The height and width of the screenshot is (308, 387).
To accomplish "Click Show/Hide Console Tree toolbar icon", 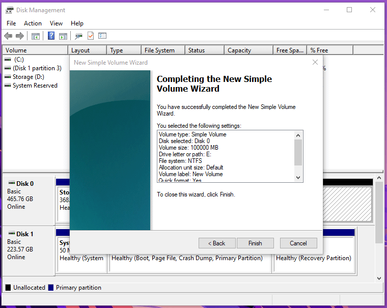I will [36, 36].
